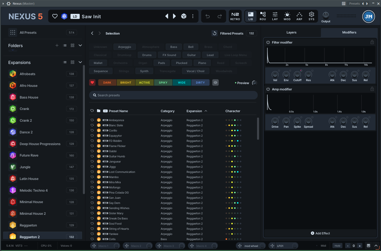Expand the bottom panel with up chevron
Viewport: 381px width, 251px height.
point(376,246)
